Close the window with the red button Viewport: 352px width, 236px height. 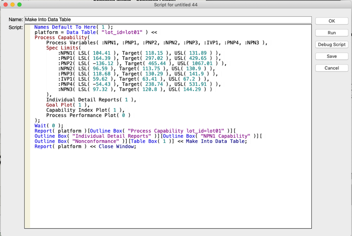[x=6, y=5]
